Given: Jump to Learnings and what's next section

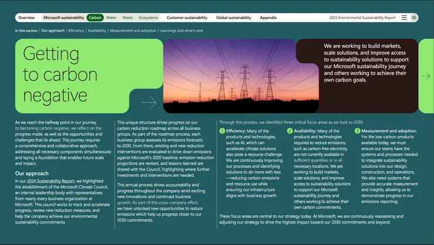Looking at the screenshot, I should 182,30.
